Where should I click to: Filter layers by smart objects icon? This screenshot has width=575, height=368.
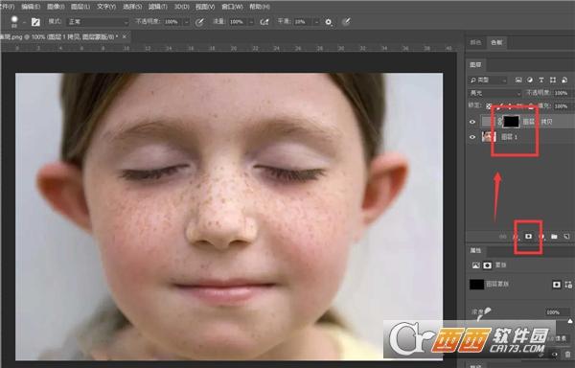click(564, 80)
